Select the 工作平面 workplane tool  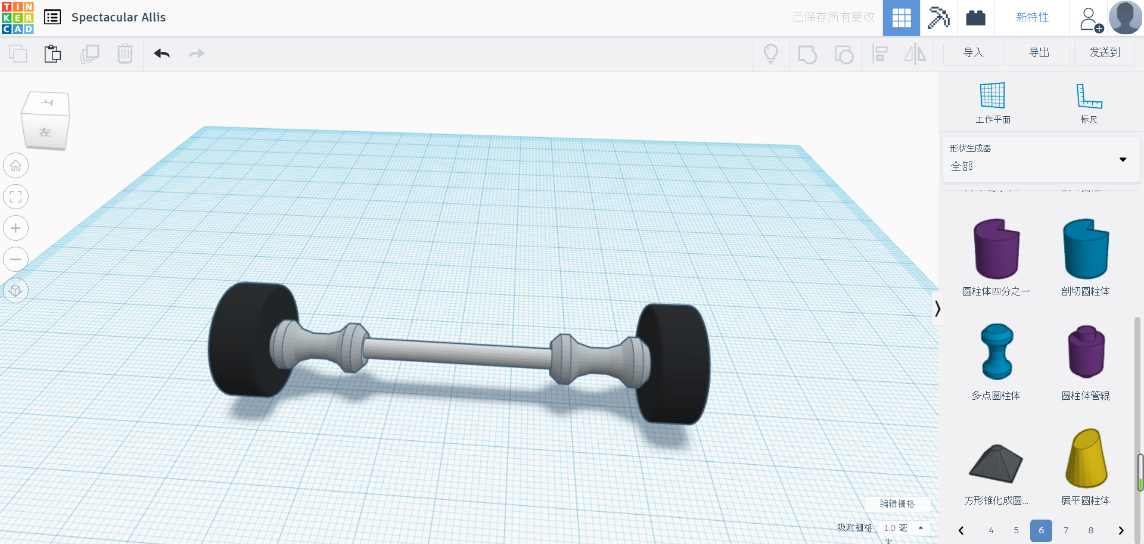(993, 102)
